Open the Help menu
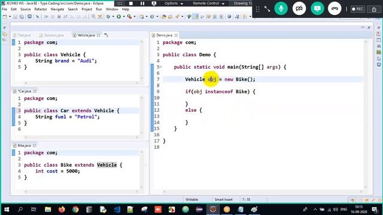The height and width of the screenshot is (215, 383). pyautogui.click(x=125, y=10)
